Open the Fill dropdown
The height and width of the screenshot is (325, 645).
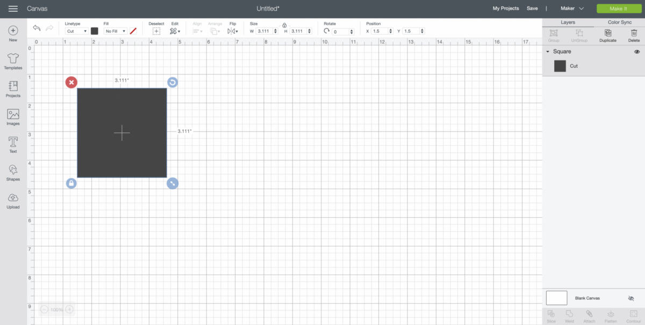[116, 31]
